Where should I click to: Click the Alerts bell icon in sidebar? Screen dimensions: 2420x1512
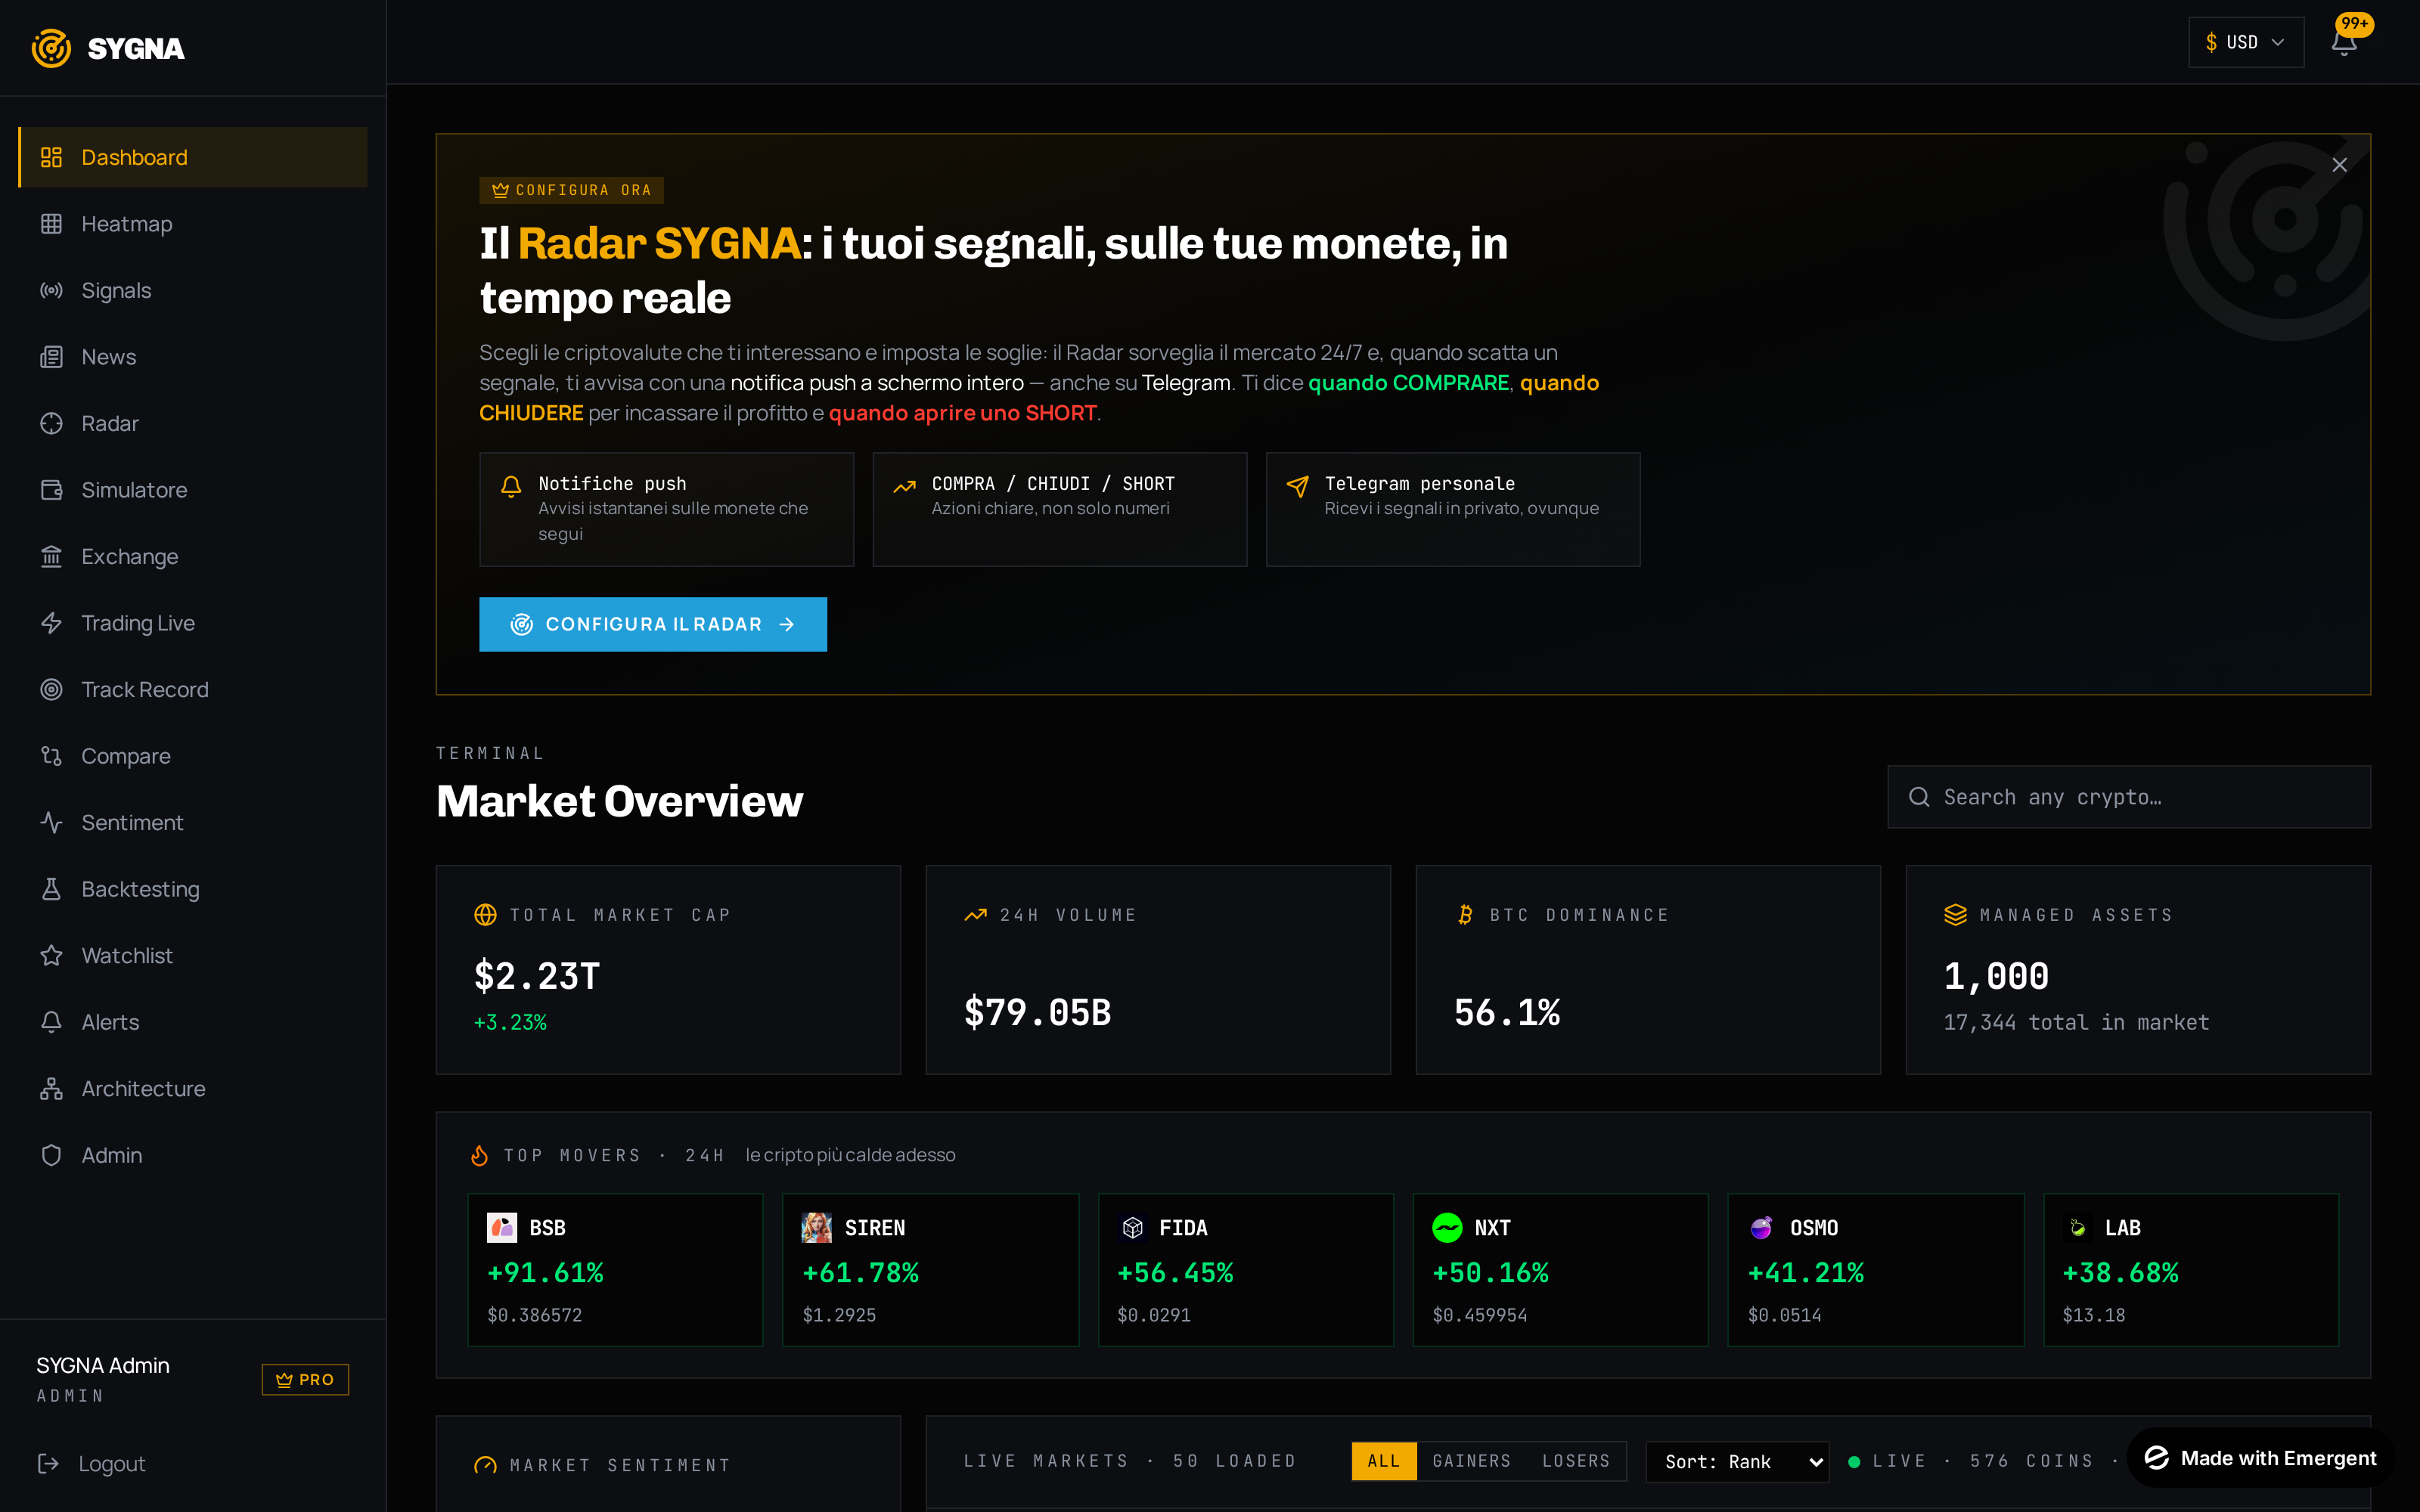[51, 1022]
